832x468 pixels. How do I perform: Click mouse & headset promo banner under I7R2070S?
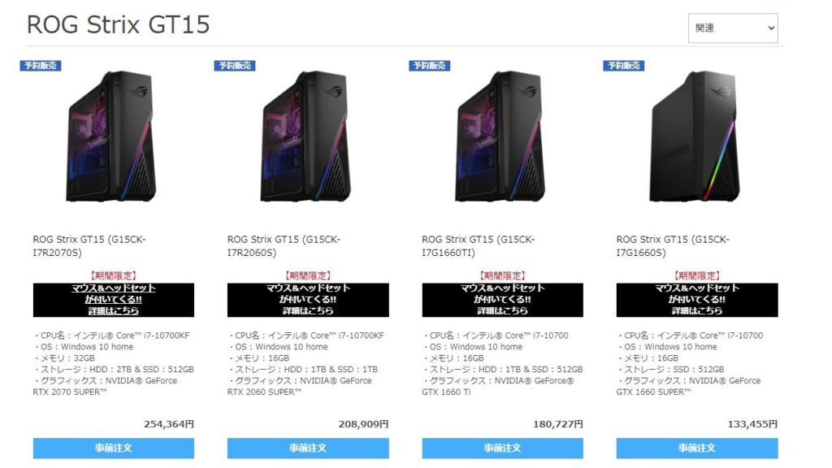(114, 300)
